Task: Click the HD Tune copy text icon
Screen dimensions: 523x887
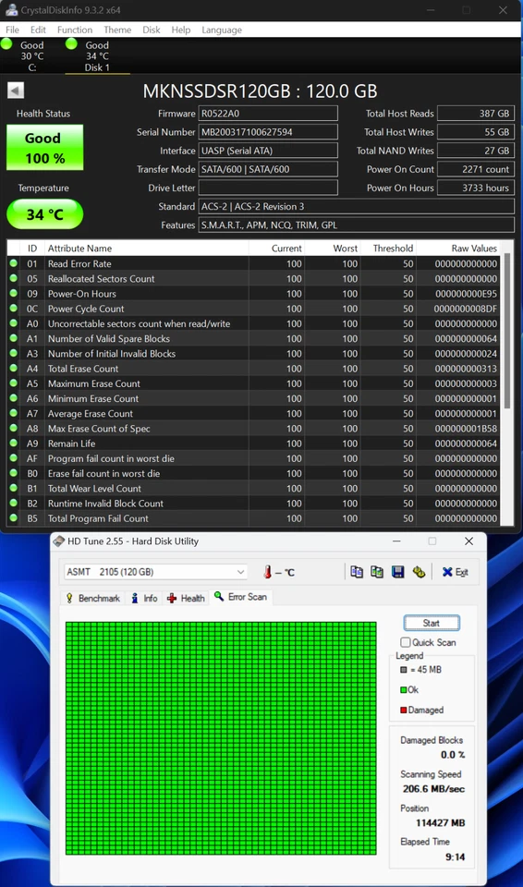Action: [x=357, y=571]
